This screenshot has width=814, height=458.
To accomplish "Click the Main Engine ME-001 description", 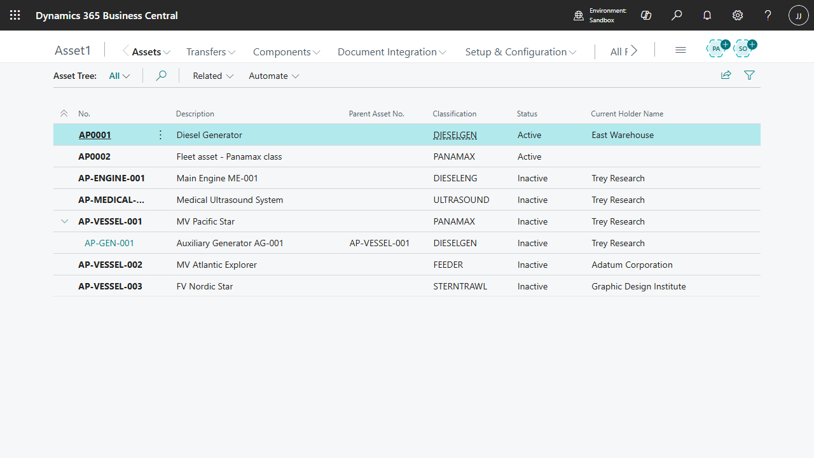I will (x=217, y=178).
